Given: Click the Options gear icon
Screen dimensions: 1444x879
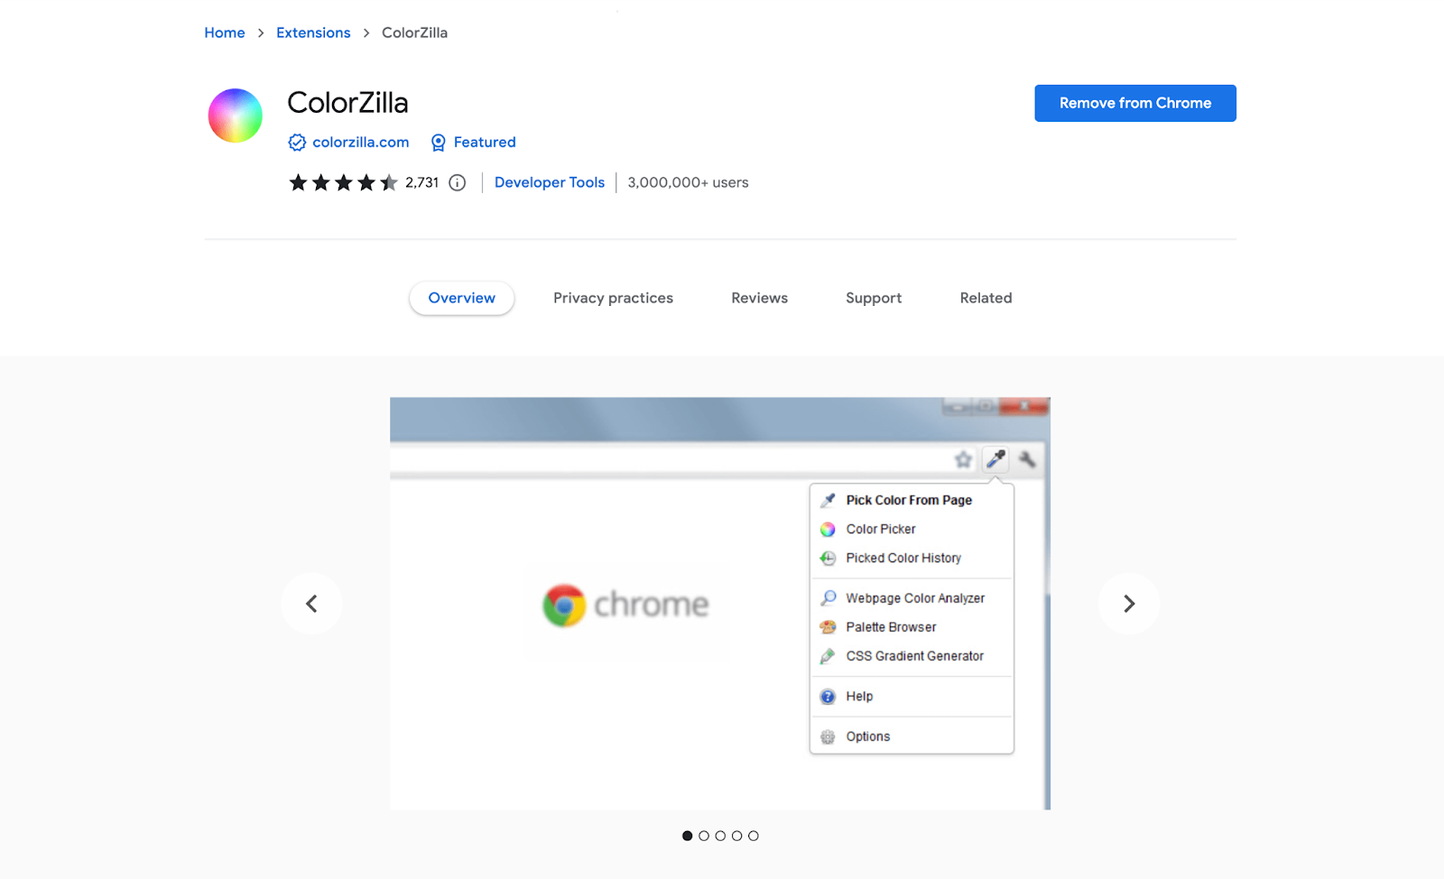Looking at the screenshot, I should tap(828, 737).
